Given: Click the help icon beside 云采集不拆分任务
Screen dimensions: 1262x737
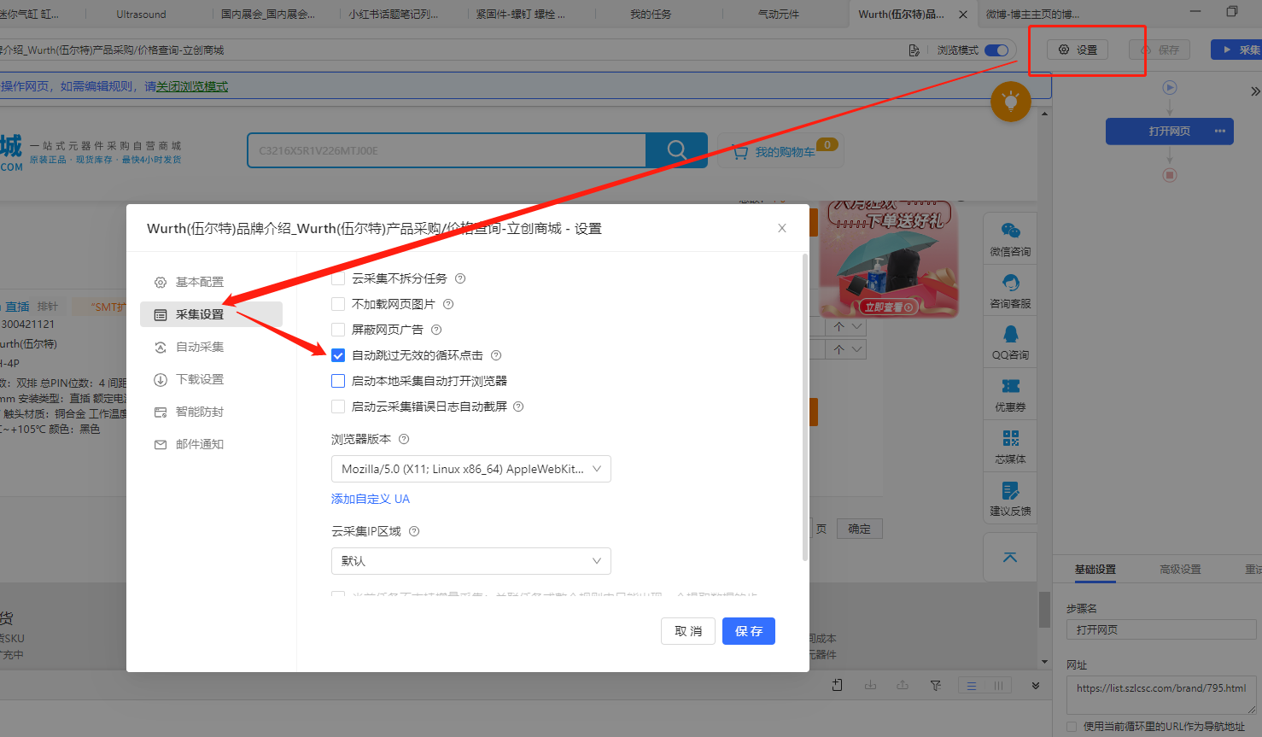Looking at the screenshot, I should [460, 278].
